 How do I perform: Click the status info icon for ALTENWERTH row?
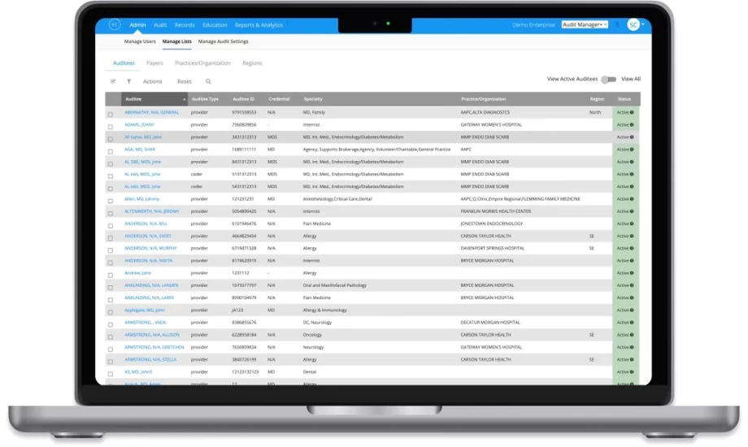coord(632,211)
